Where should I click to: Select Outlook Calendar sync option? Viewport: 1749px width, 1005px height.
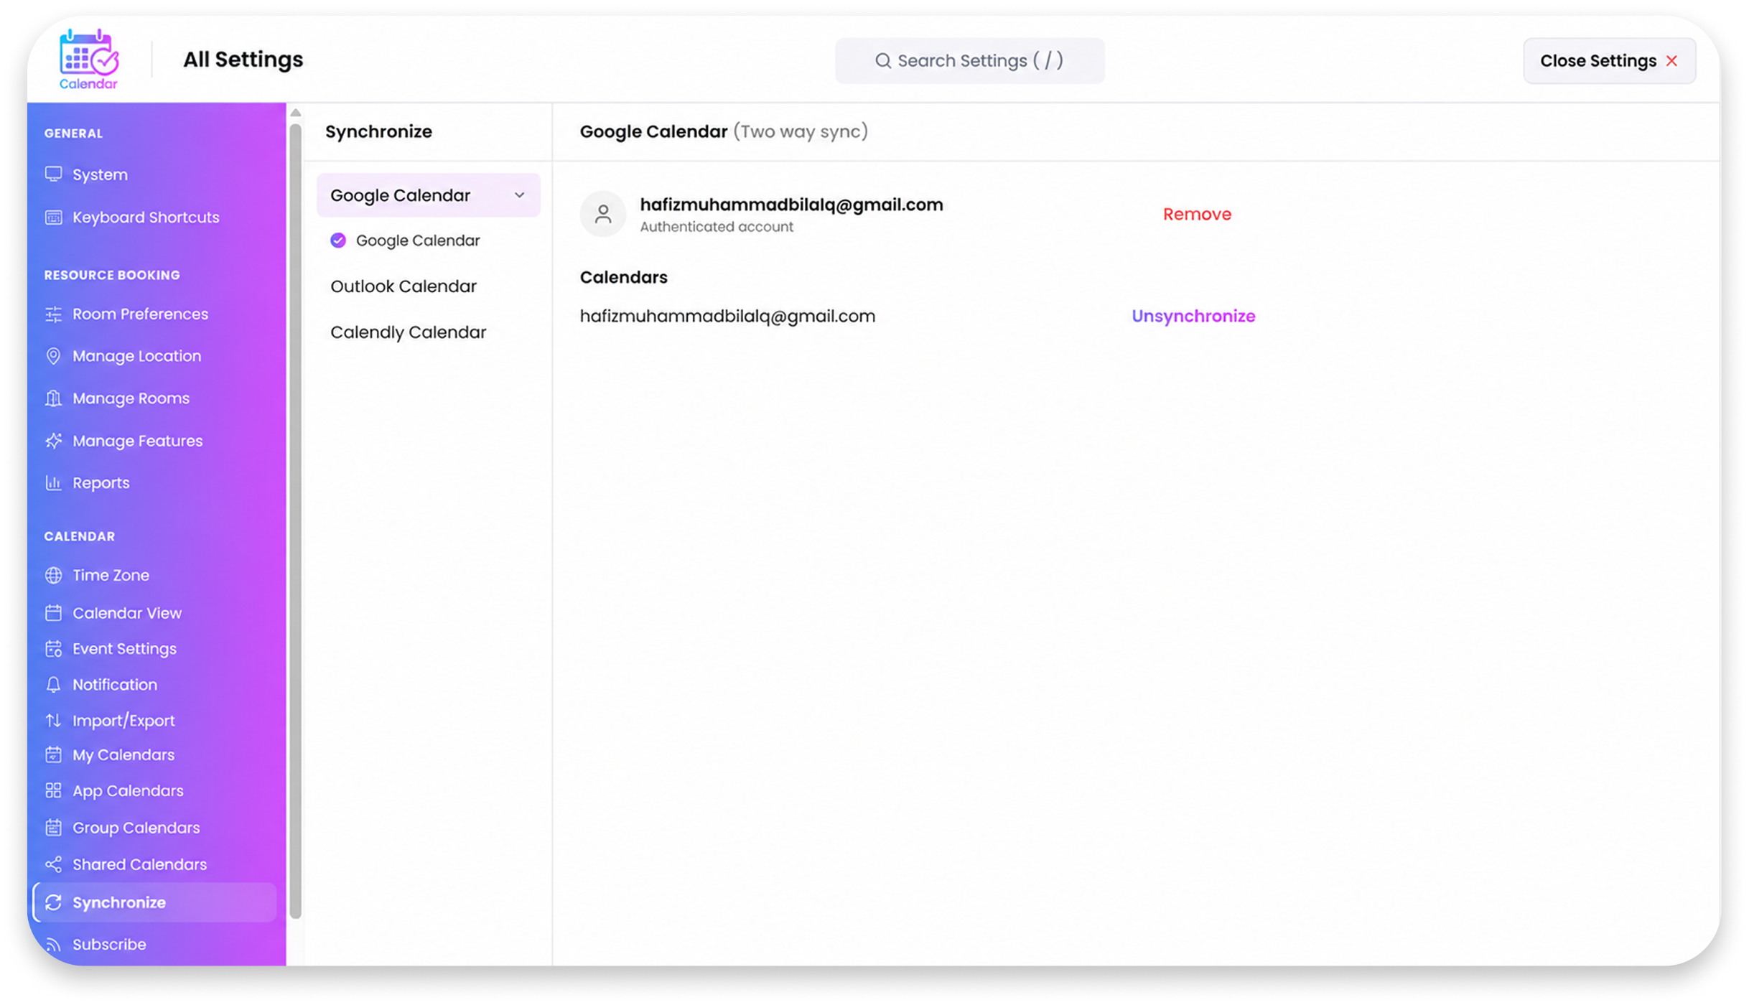[x=404, y=286]
